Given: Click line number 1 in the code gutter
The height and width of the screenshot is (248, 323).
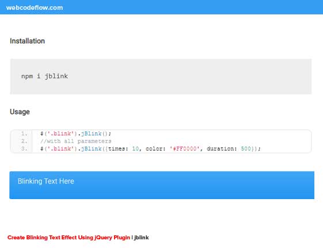Looking at the screenshot, I should click(24, 133).
